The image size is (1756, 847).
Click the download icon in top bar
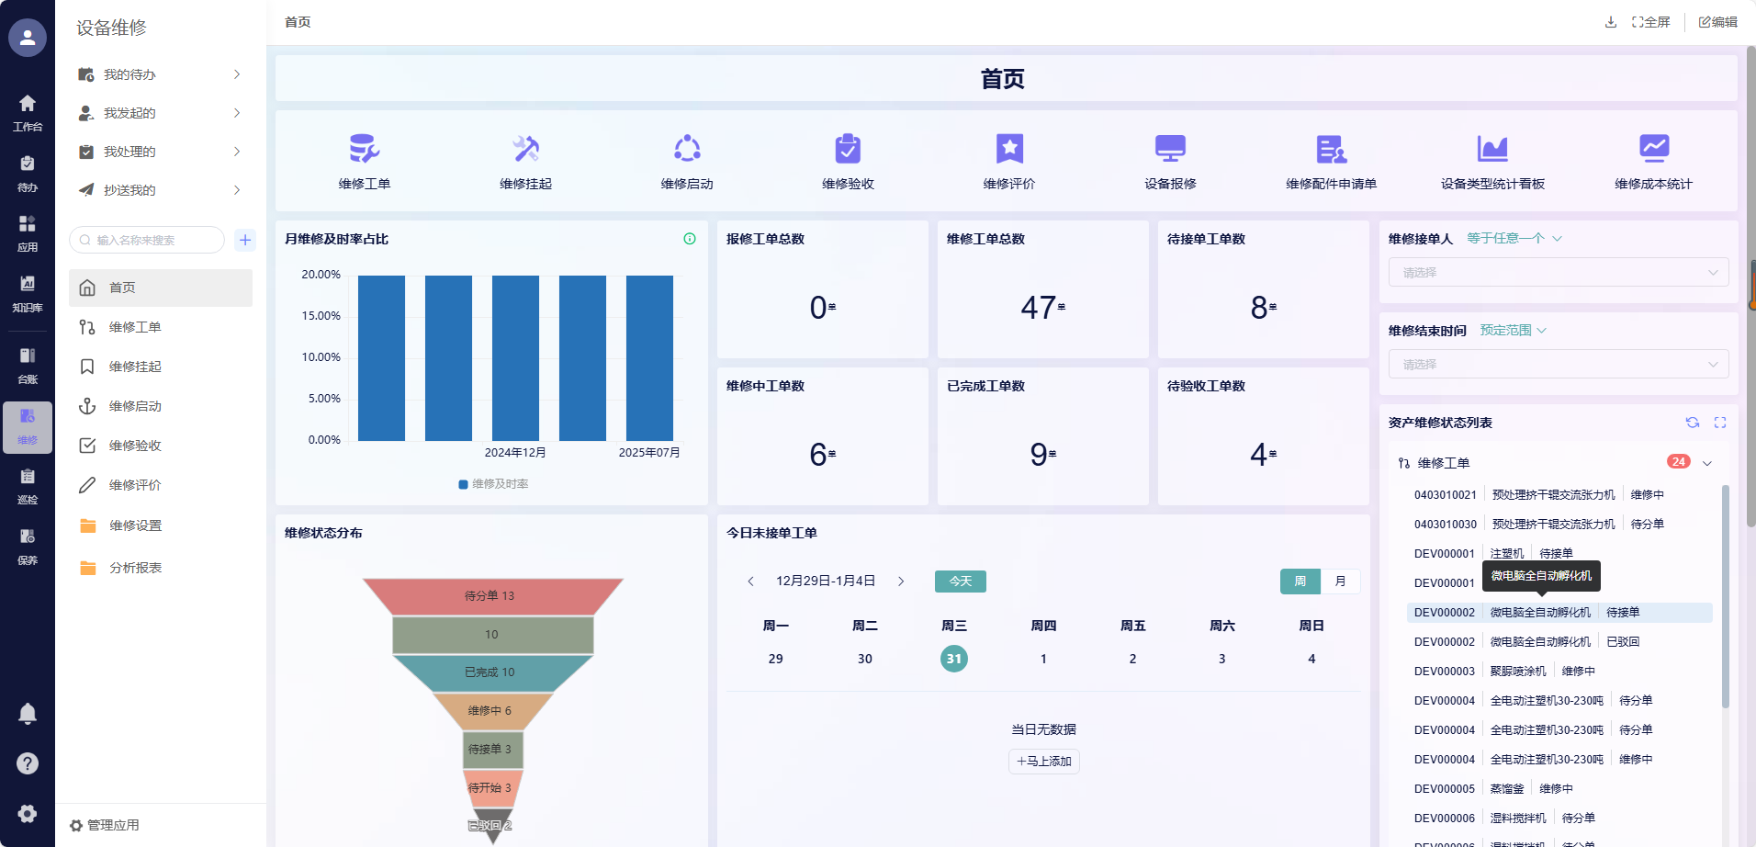coord(1610,22)
